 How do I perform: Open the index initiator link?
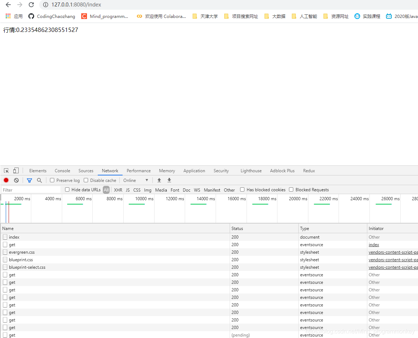tap(374, 245)
